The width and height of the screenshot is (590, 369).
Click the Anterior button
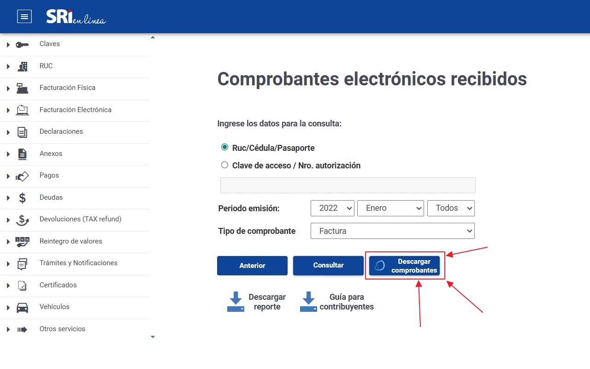coord(252,266)
